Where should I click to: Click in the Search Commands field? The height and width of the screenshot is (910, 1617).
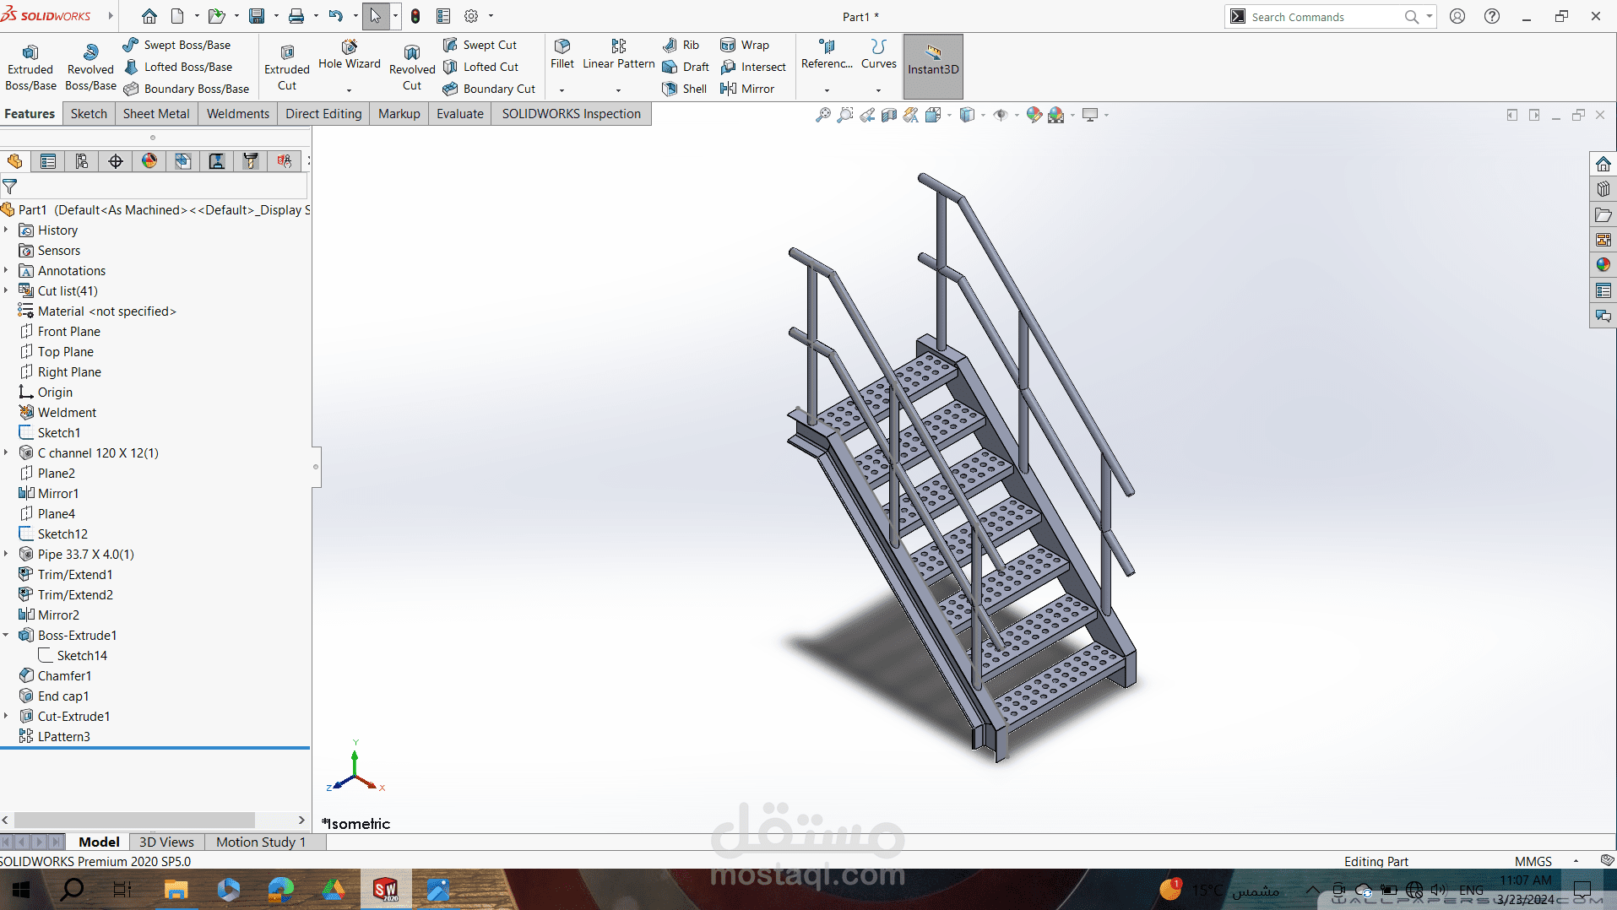(1326, 17)
